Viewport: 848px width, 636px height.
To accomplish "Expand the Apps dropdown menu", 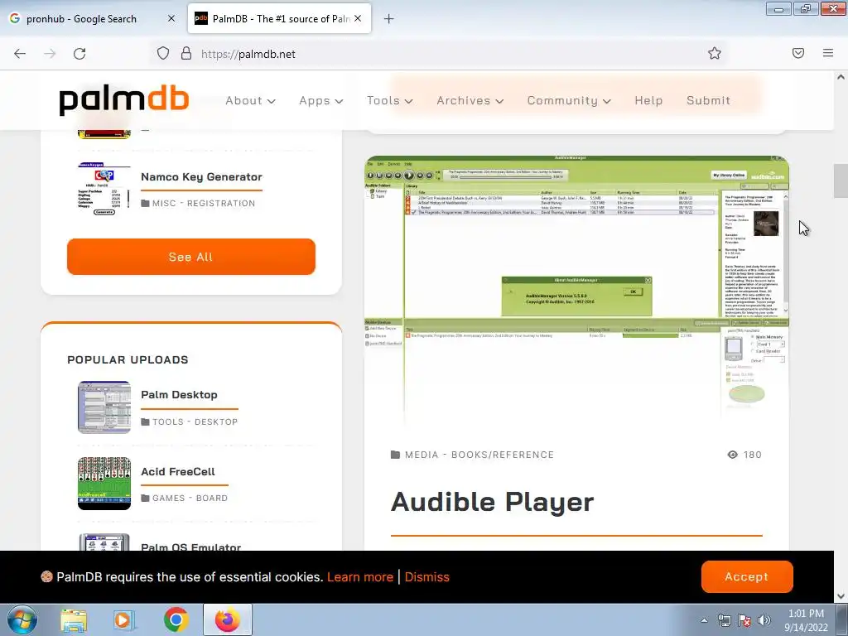I will click(x=321, y=100).
